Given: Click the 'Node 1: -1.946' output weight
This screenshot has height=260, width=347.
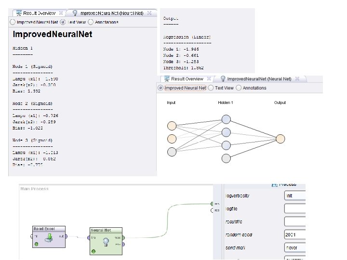Looking at the screenshot, I should (181, 49).
